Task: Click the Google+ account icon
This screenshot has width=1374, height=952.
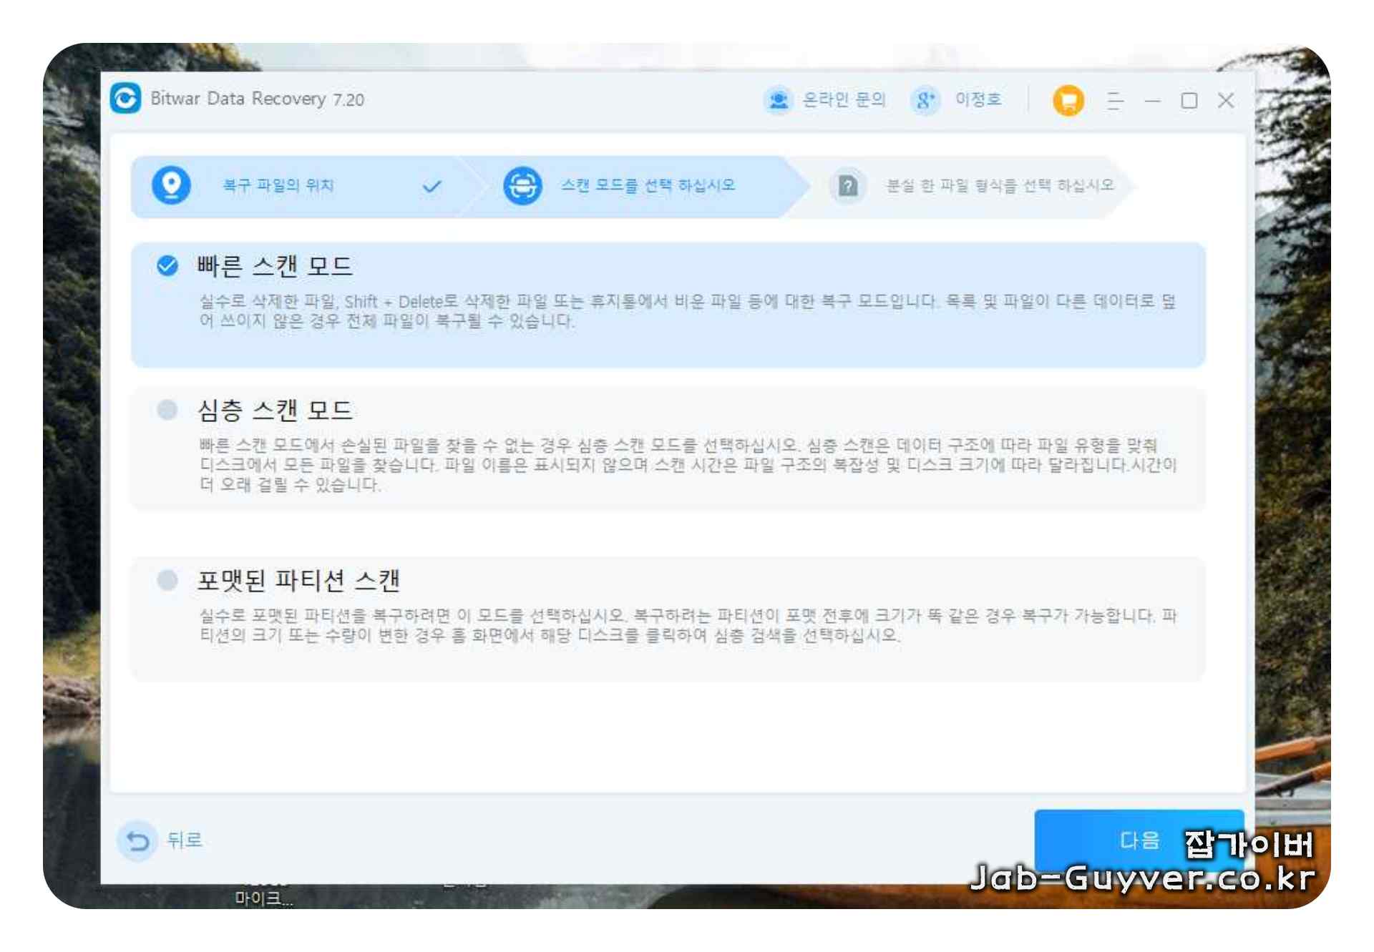Action: point(925,100)
